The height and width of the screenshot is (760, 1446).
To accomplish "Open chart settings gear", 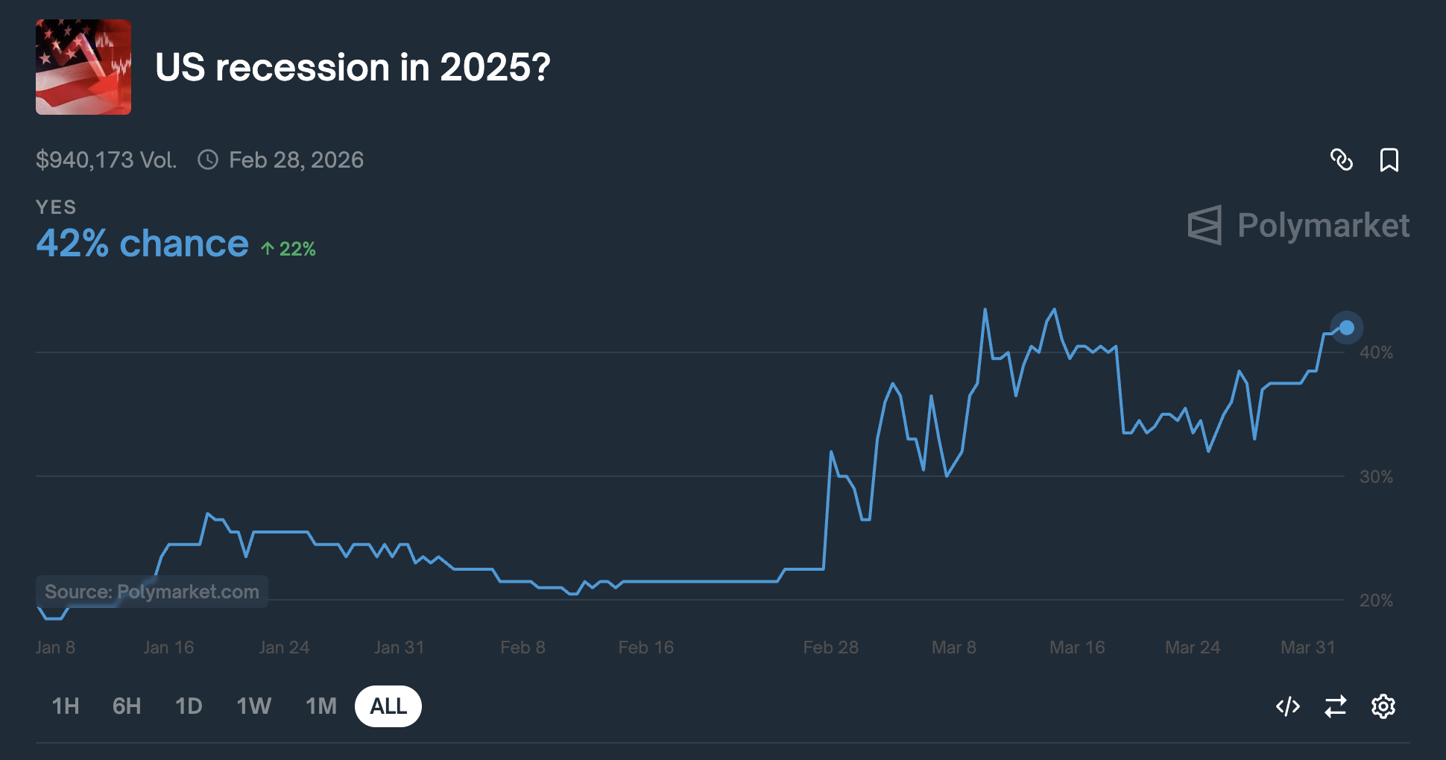I will click(1383, 706).
